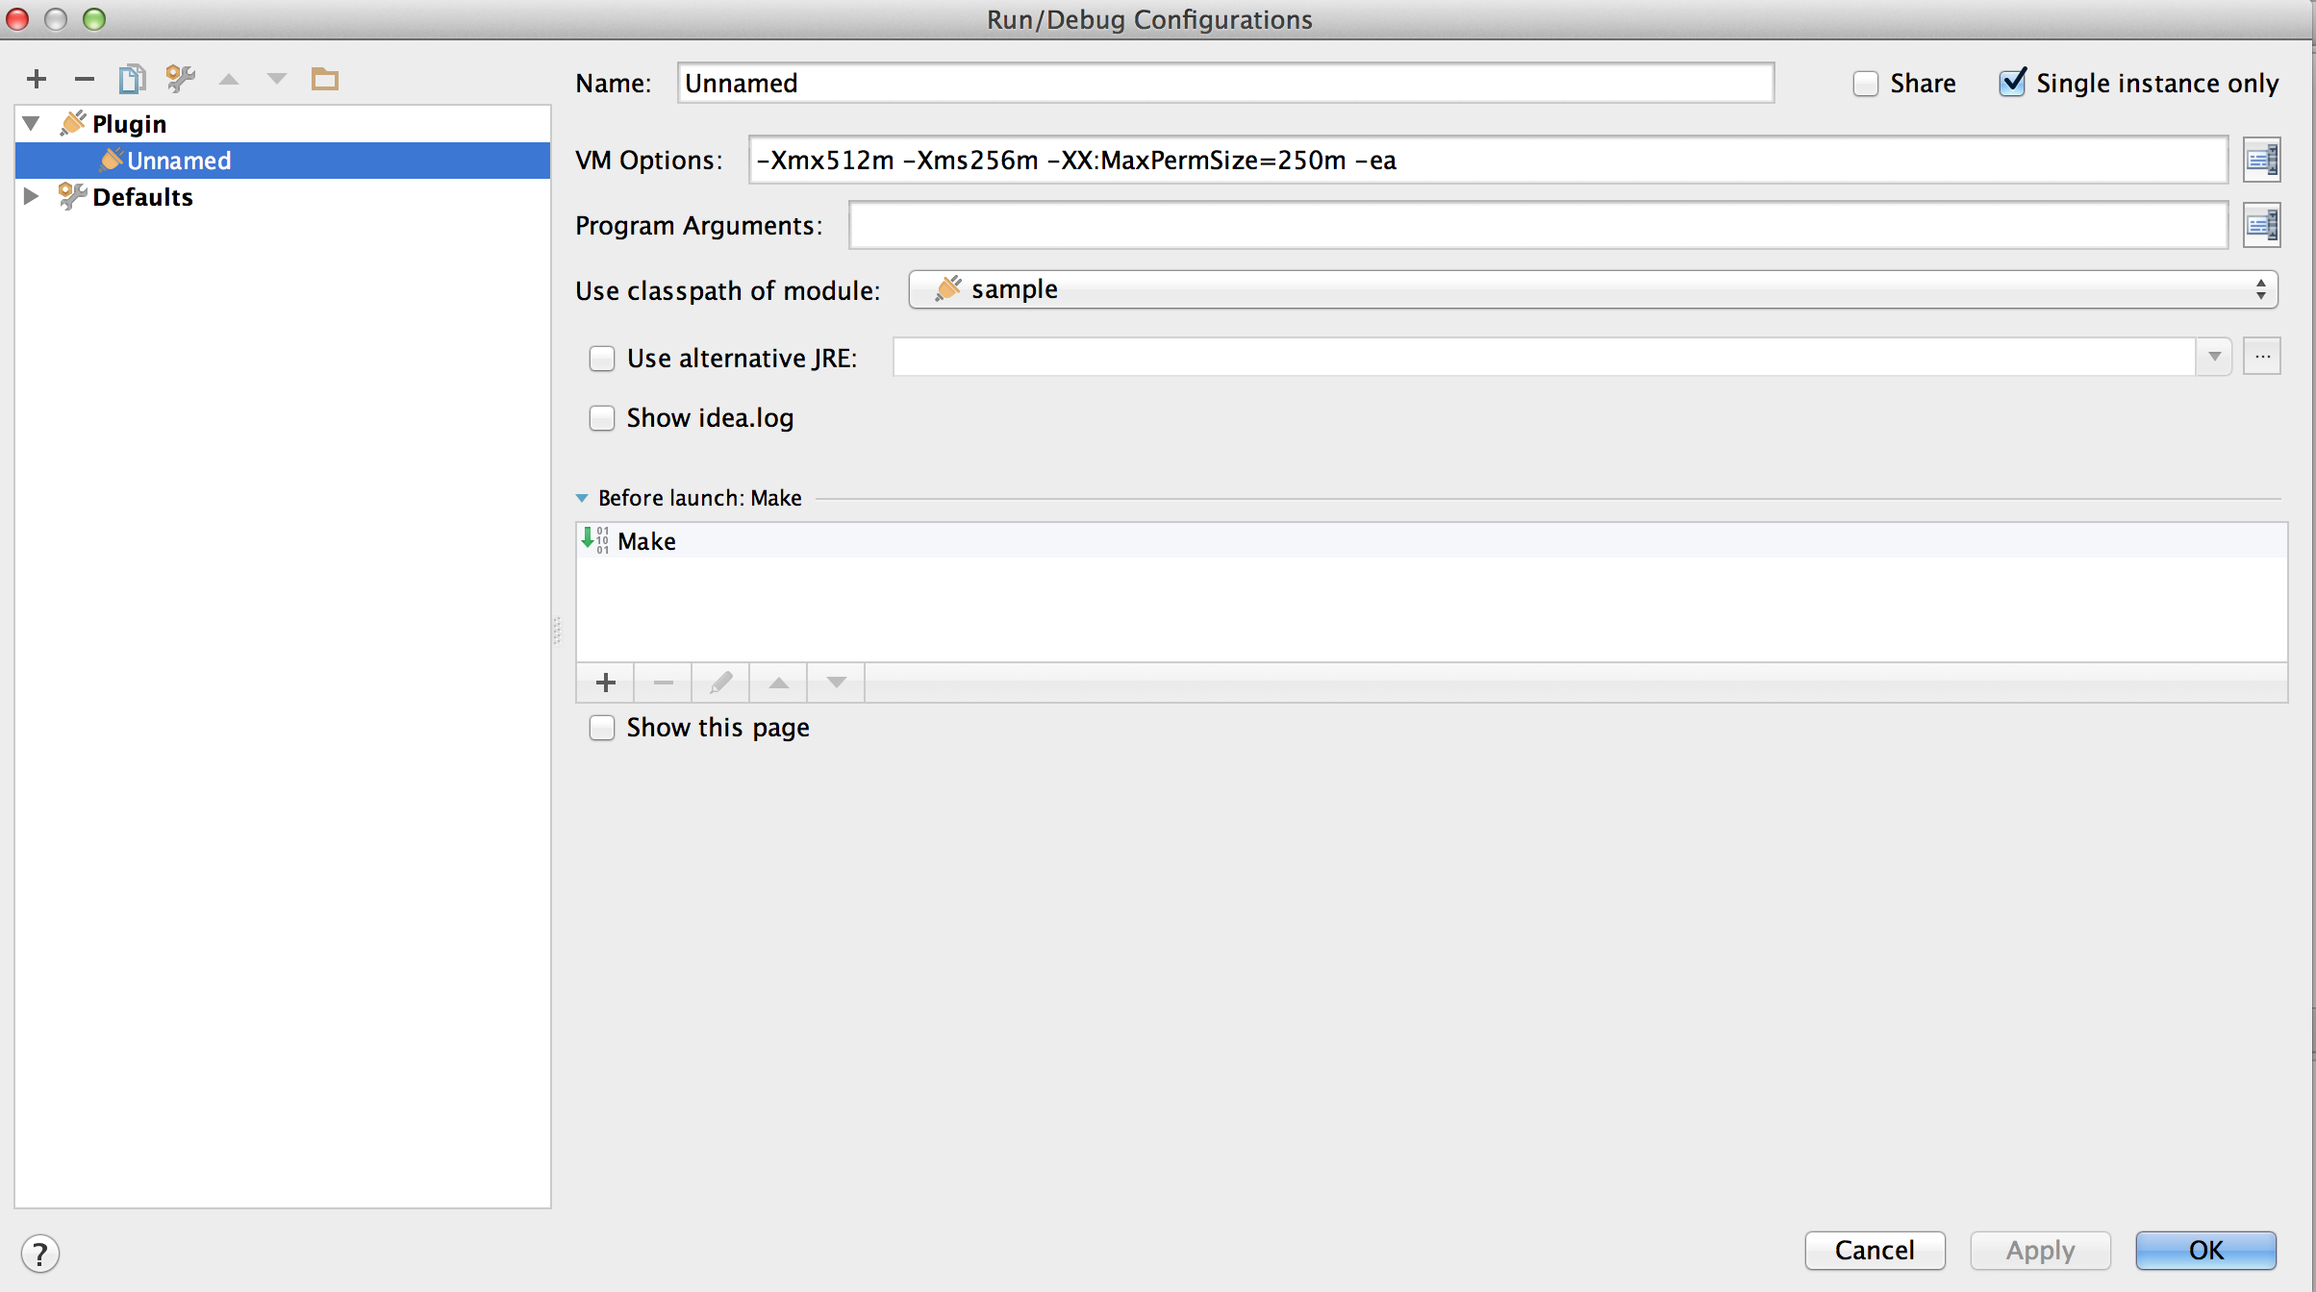This screenshot has height=1292, width=2316.
Task: Click the Cancel button
Action: 1875,1251
